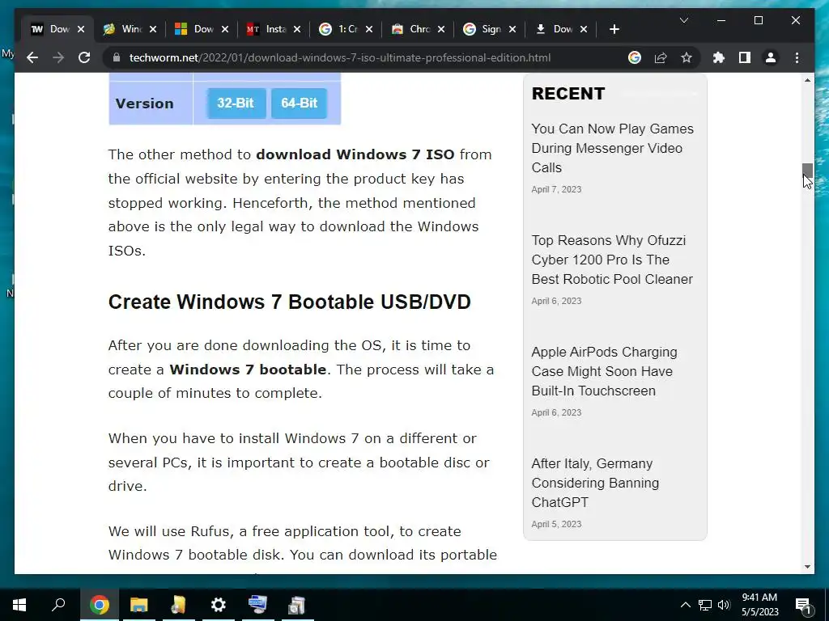This screenshot has height=621, width=829.
Task: Close the 'Insta' tab
Action: (297, 30)
